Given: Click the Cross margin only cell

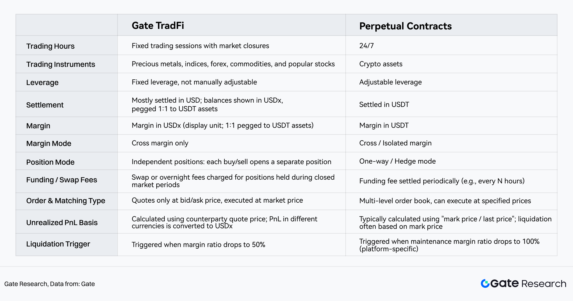Looking at the screenshot, I should point(160,143).
